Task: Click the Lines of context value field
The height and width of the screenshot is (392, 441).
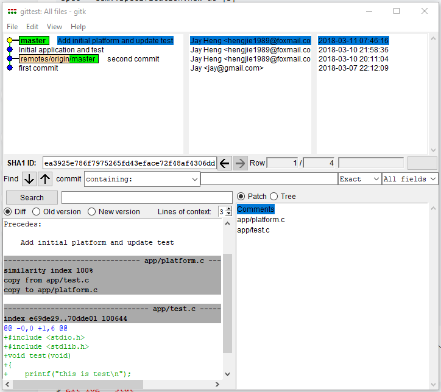Action: (x=222, y=212)
